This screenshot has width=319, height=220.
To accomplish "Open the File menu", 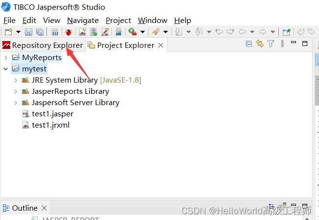I will pos(9,21).
